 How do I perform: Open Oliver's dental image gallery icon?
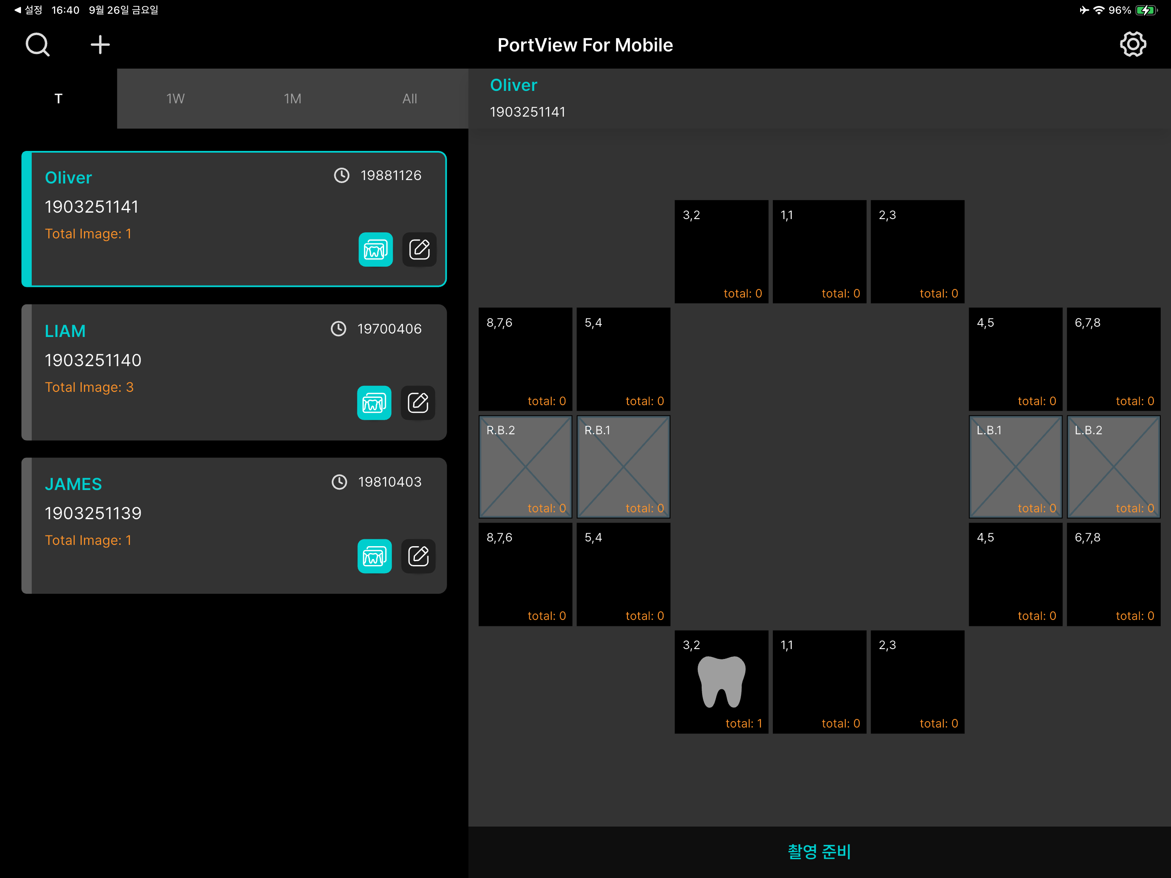[x=375, y=250]
